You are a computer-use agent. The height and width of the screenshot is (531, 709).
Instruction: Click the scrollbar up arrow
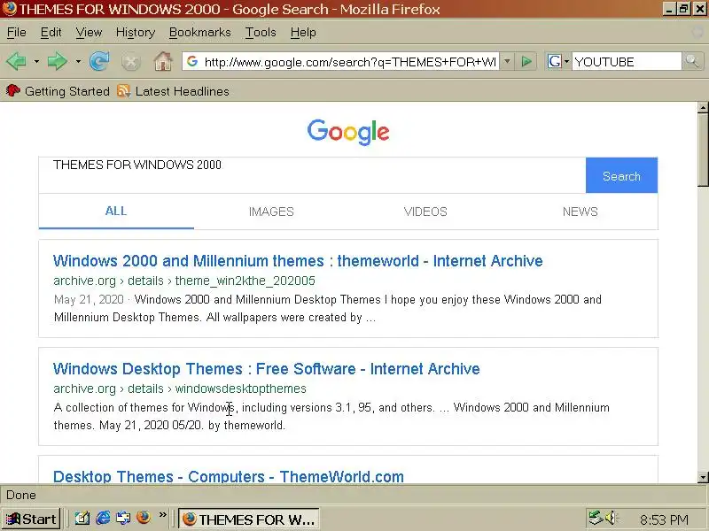tap(703, 107)
